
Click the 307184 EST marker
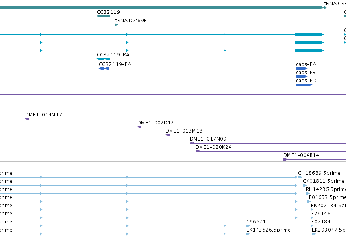pyautogui.click(x=312, y=226)
